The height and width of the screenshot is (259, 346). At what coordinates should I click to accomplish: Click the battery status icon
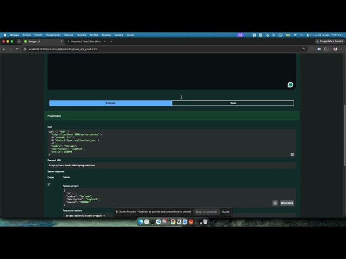[288, 35]
